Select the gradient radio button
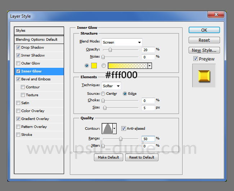234x191 pixels. tap(104, 66)
